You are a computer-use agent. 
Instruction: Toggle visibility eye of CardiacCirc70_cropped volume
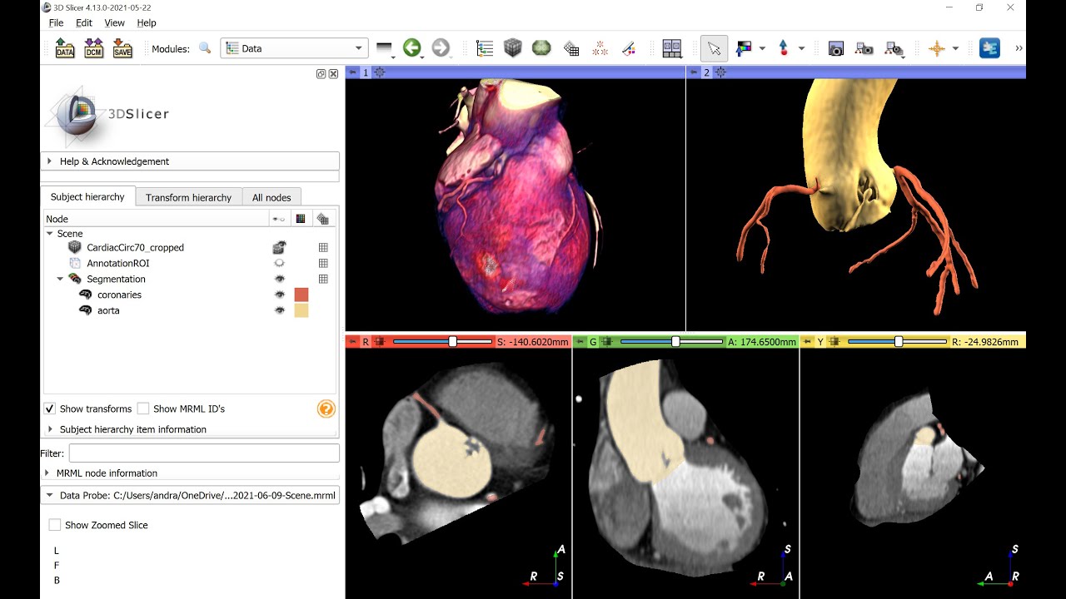point(280,247)
